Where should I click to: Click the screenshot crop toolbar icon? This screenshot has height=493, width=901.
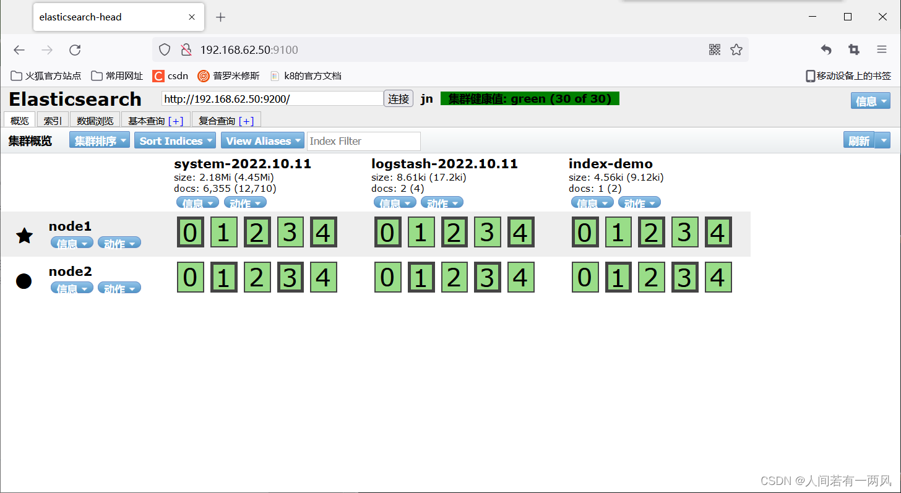click(x=854, y=50)
